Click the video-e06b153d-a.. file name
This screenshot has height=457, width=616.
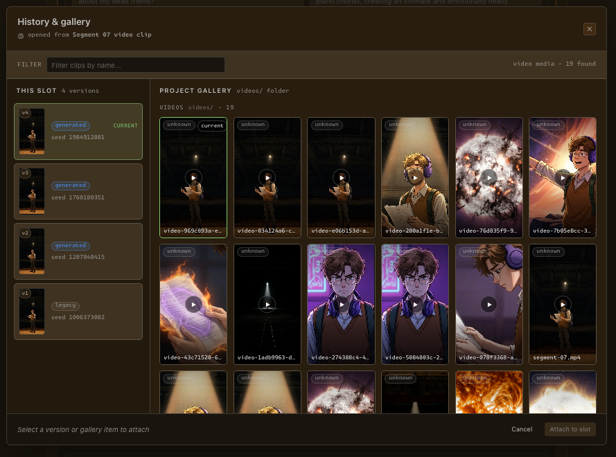pyautogui.click(x=340, y=231)
